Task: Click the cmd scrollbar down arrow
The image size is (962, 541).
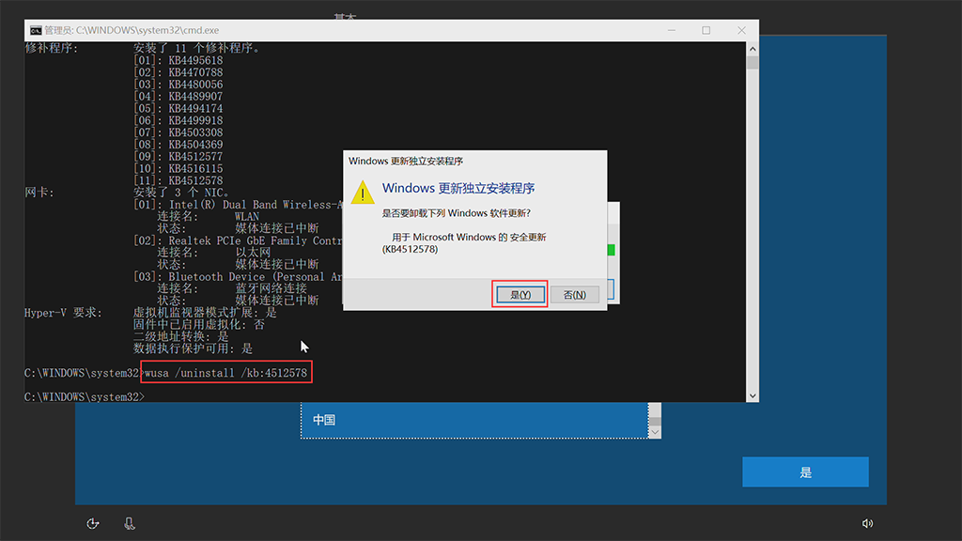Action: tap(753, 396)
